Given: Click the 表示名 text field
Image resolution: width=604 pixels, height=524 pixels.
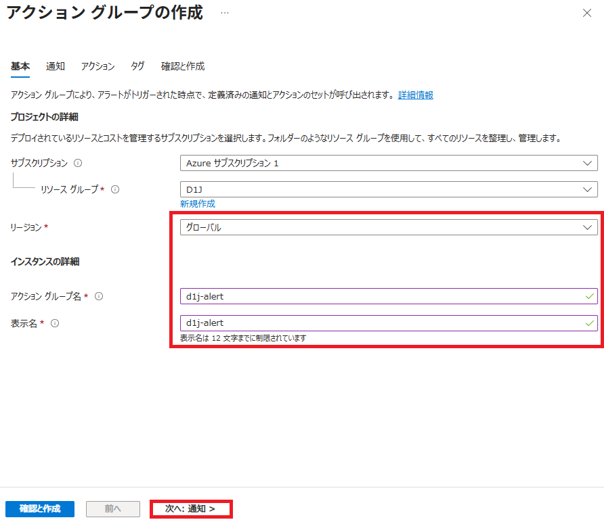Looking at the screenshot, I should (379, 323).
